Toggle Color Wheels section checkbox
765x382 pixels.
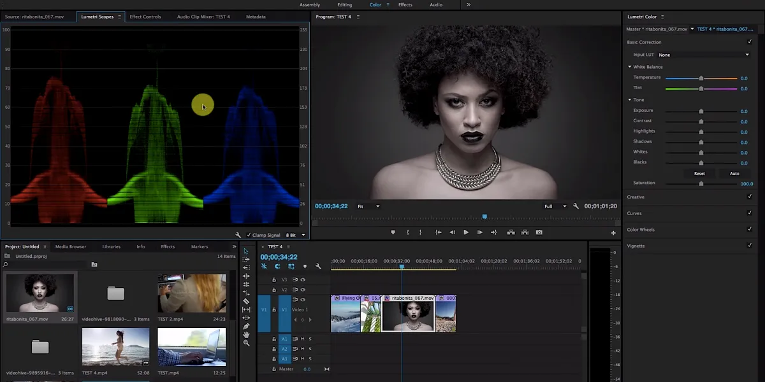point(749,229)
